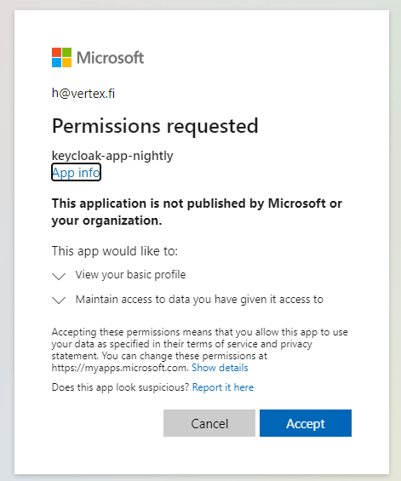Click 'Does this app look suspicious?' text

click(120, 387)
